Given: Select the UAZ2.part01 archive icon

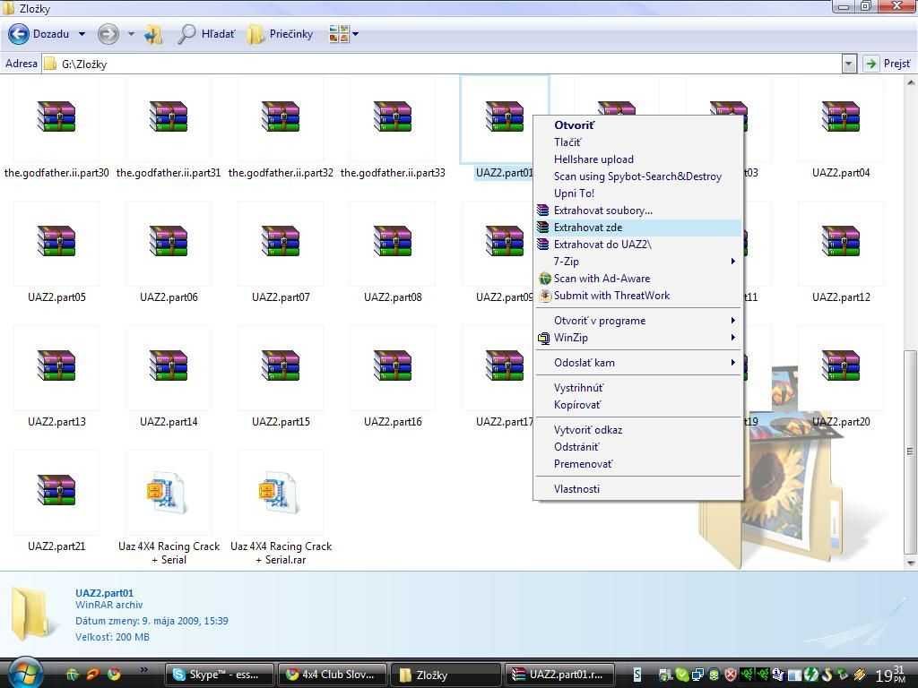Looking at the screenshot, I should tap(505, 116).
